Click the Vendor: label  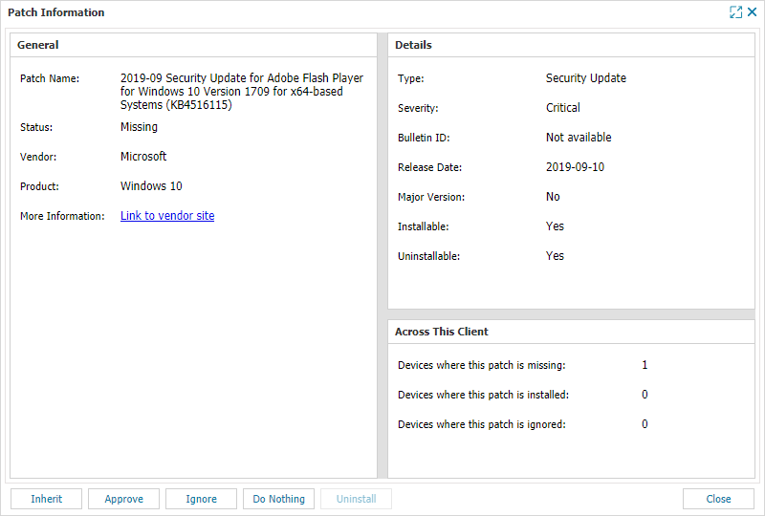click(38, 157)
